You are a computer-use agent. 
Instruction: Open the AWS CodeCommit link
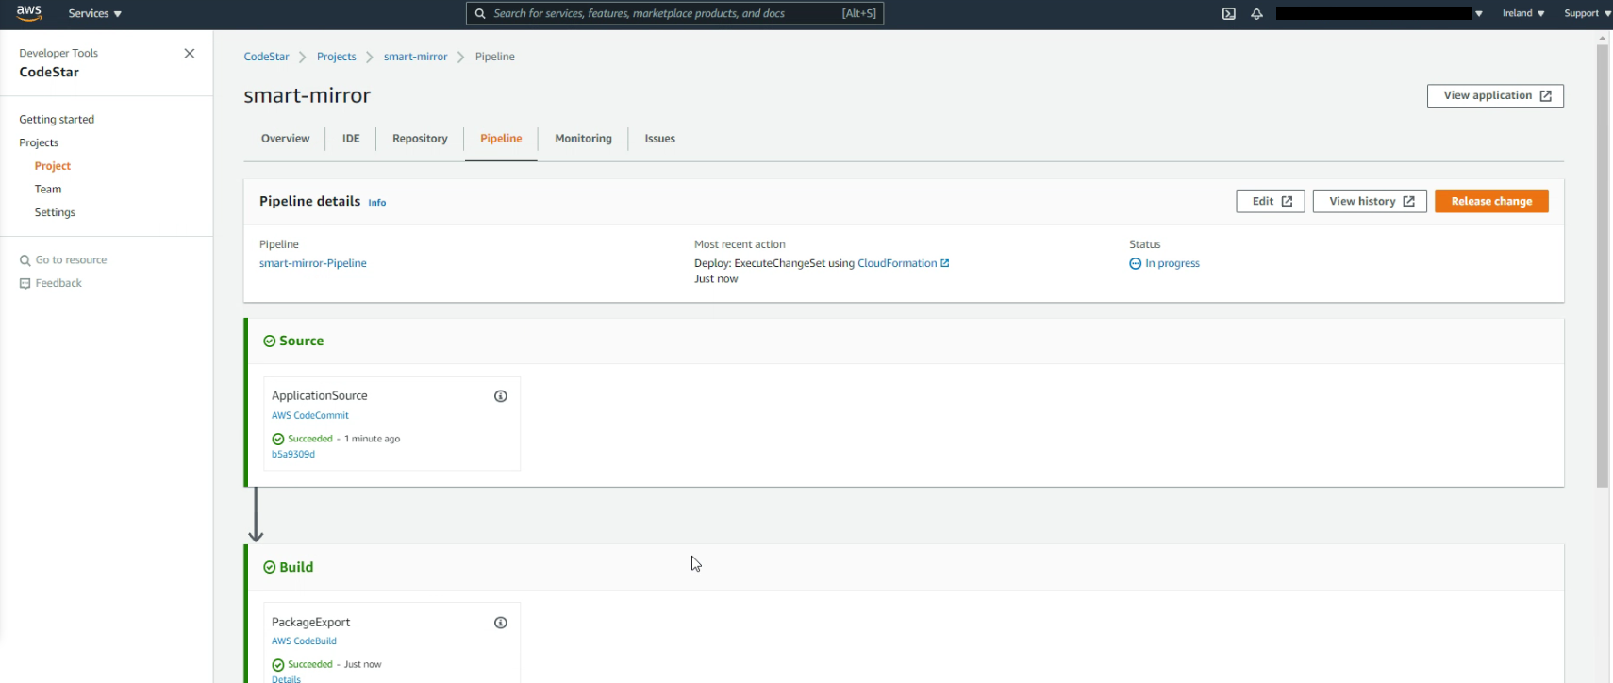pos(310,415)
